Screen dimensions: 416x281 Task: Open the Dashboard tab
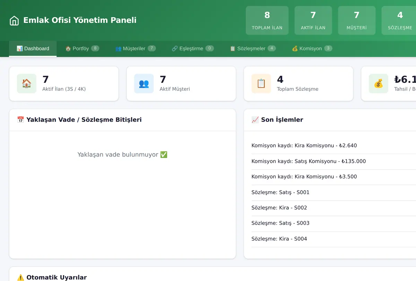tap(33, 49)
